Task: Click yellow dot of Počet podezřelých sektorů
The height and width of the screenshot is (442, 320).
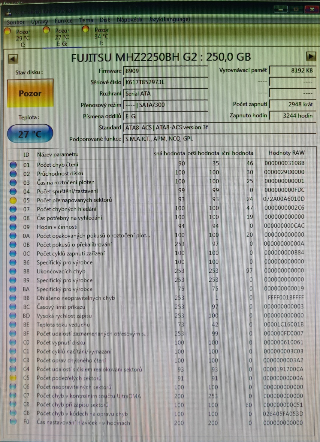Action: coord(13,378)
